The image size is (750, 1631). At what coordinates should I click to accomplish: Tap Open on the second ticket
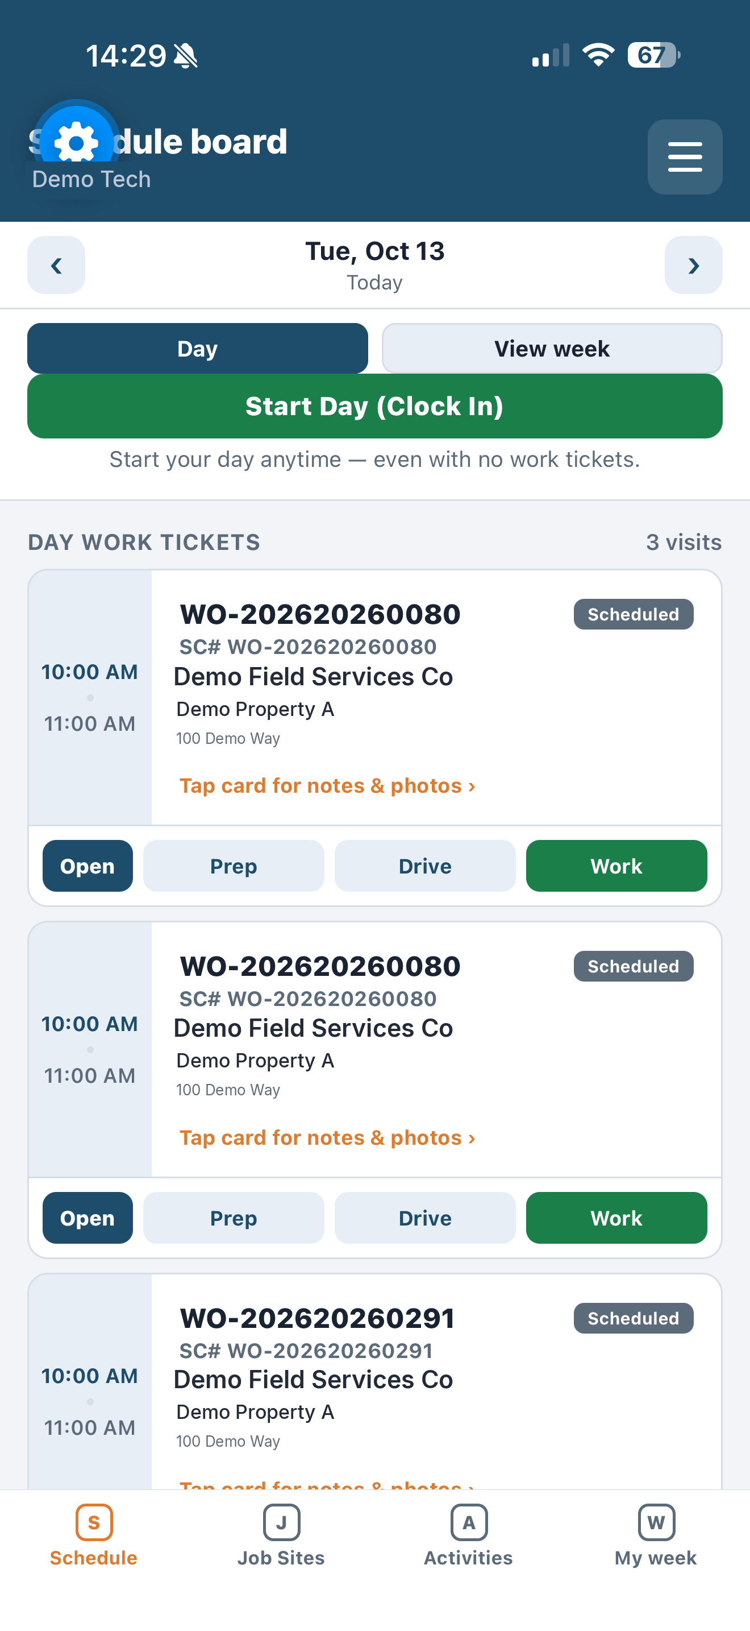[x=88, y=1218]
